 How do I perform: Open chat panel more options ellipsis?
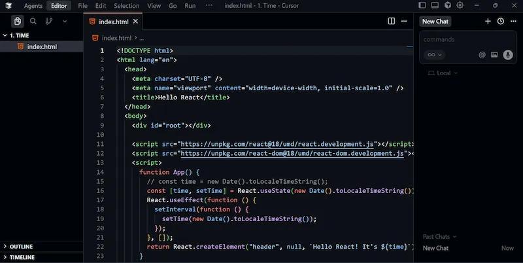click(x=513, y=22)
